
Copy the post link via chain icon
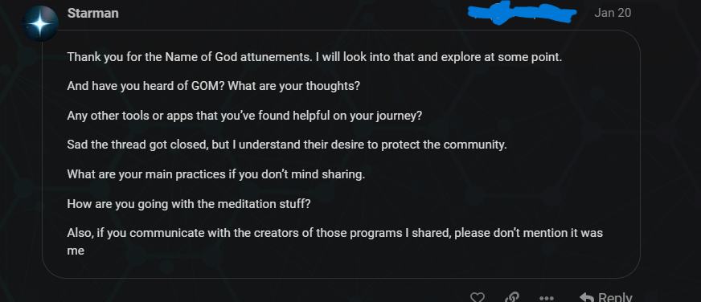pos(512,297)
